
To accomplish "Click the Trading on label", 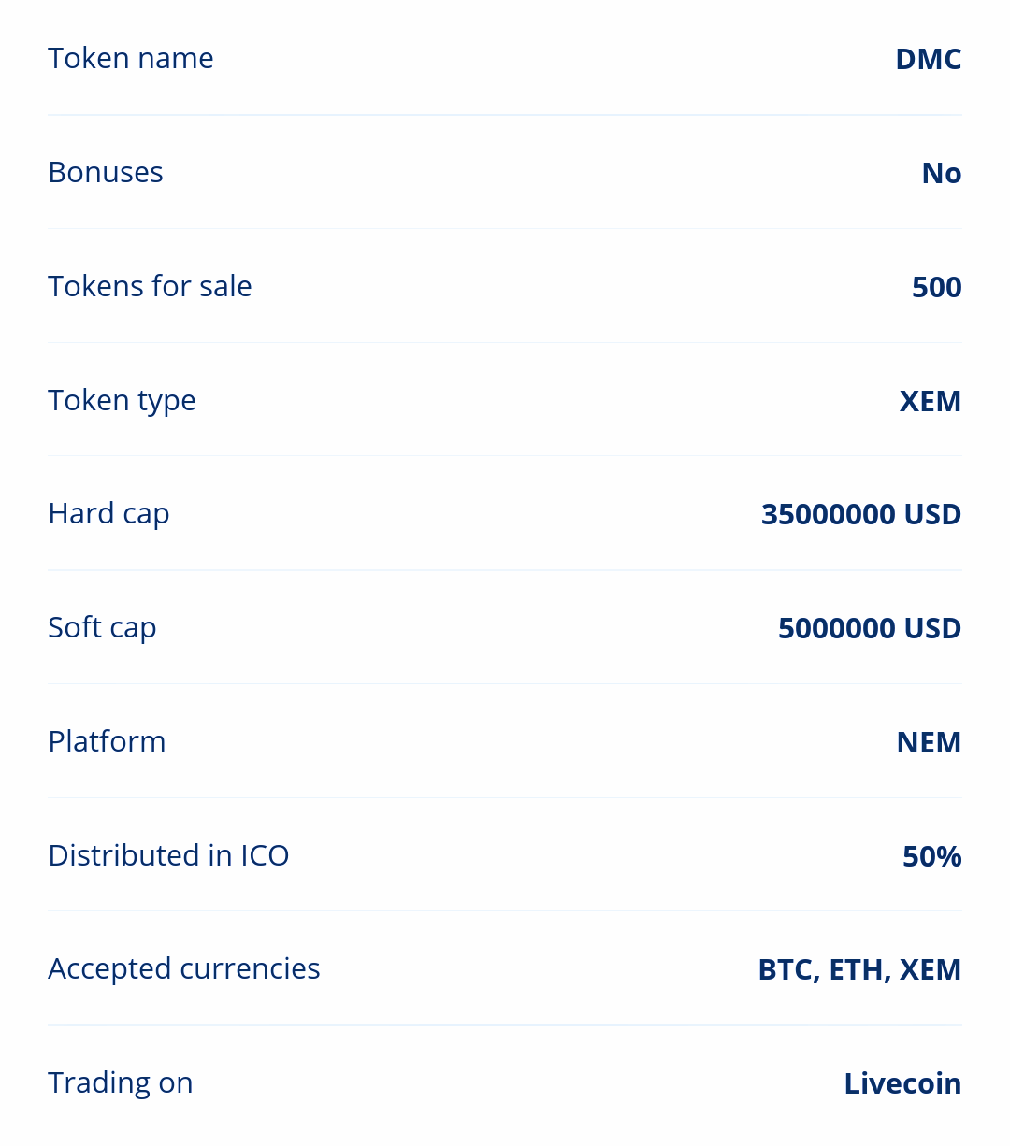I will tap(121, 1082).
